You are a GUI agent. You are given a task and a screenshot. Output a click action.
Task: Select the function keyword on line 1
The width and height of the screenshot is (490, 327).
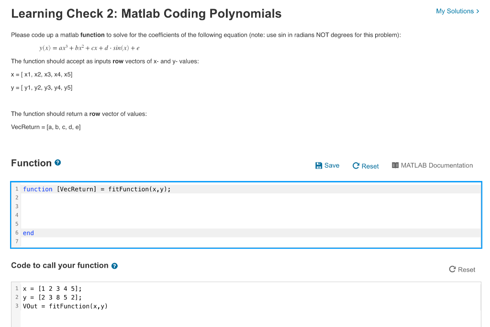[x=38, y=189]
